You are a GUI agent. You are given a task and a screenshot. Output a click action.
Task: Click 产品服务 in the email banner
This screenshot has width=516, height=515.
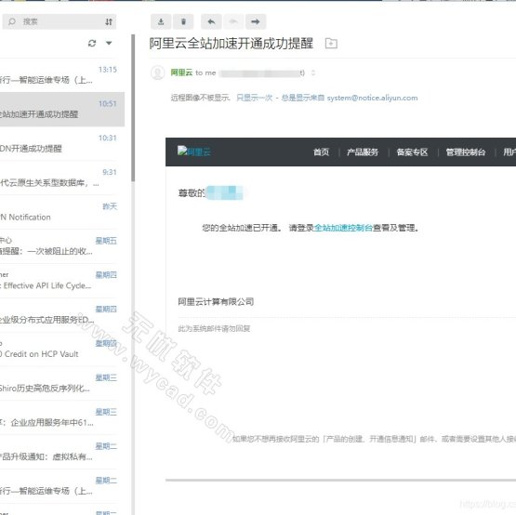click(x=363, y=152)
